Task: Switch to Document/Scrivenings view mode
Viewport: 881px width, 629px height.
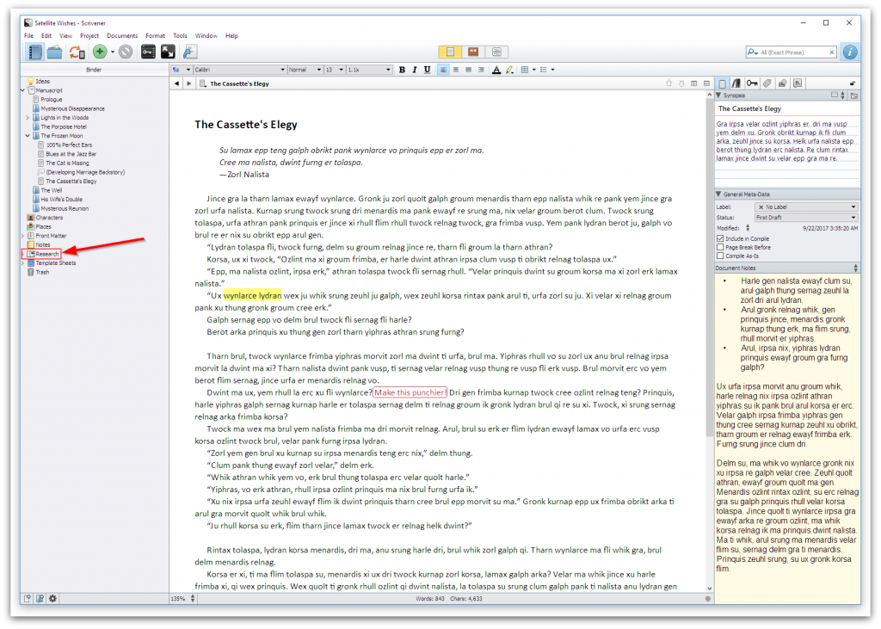Action: pos(450,52)
